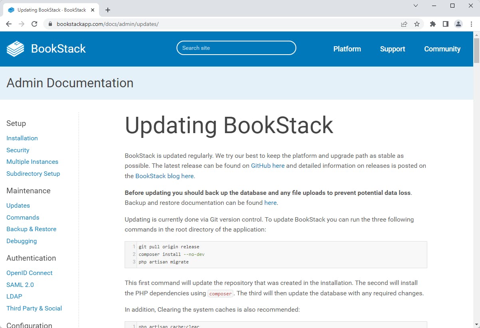Image resolution: width=480 pixels, height=328 pixels.
Task: Open the LDAP sidebar link
Action: pyautogui.click(x=14, y=297)
